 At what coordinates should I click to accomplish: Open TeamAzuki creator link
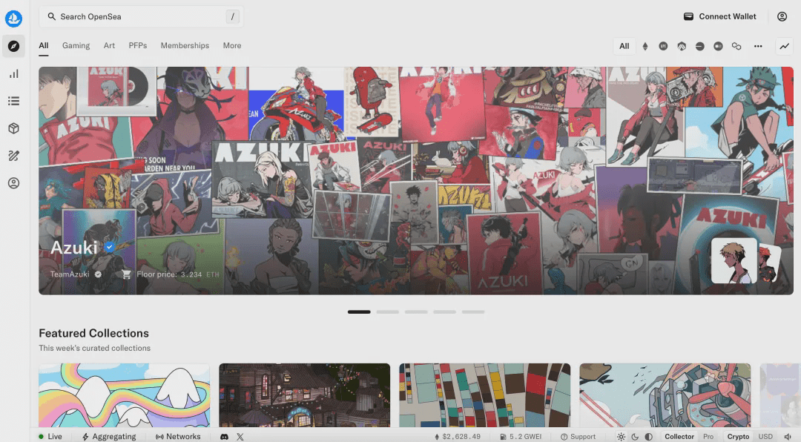[70, 274]
